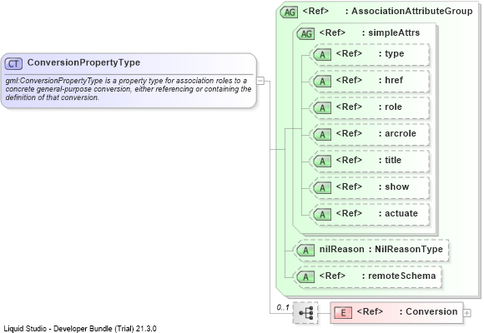Screen dimensions: 484x333
Task: Collapse ConversionPropertyType with the minus box
Action: [x=260, y=81]
